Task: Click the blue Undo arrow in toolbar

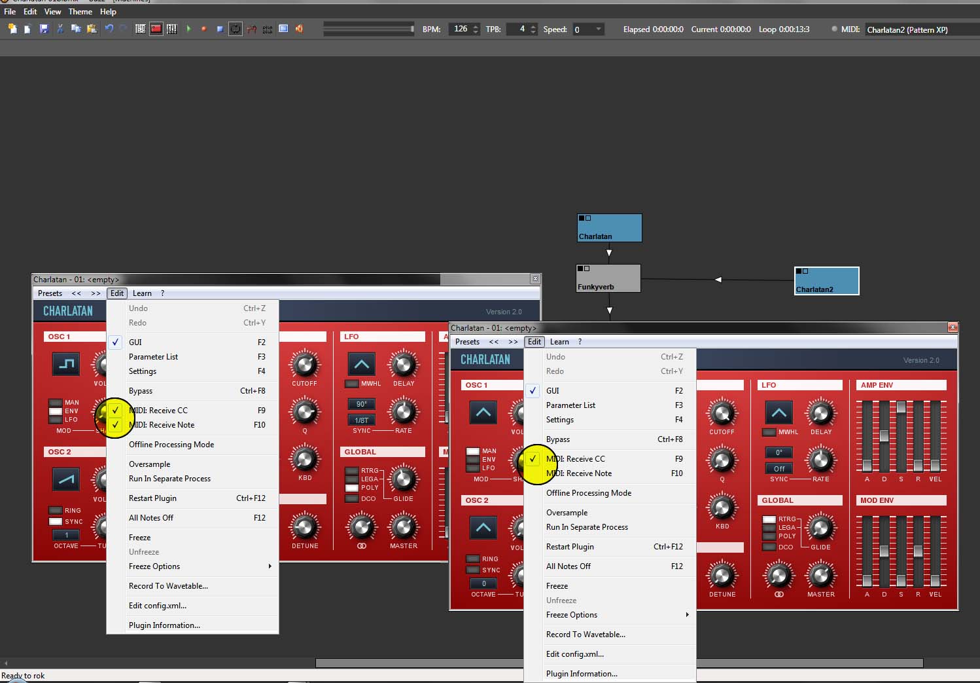Action: pyautogui.click(x=109, y=29)
